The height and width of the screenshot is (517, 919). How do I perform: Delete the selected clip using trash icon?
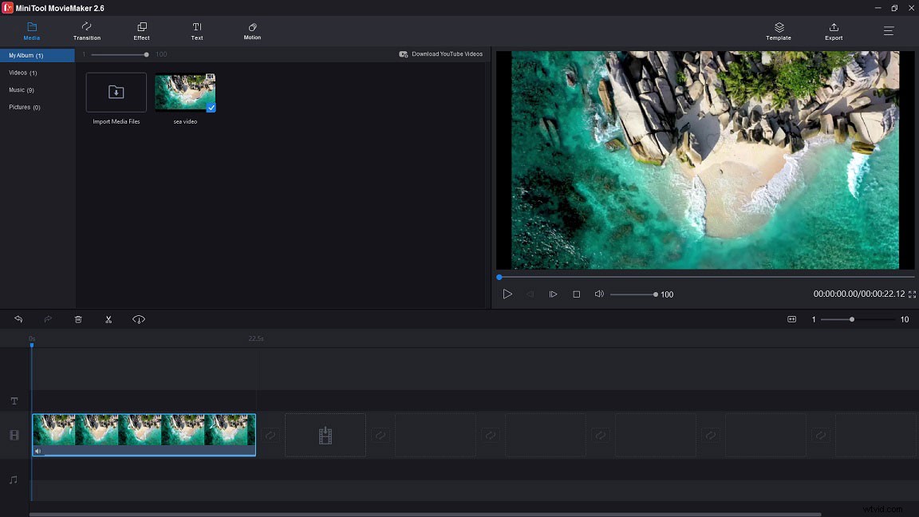[77, 319]
